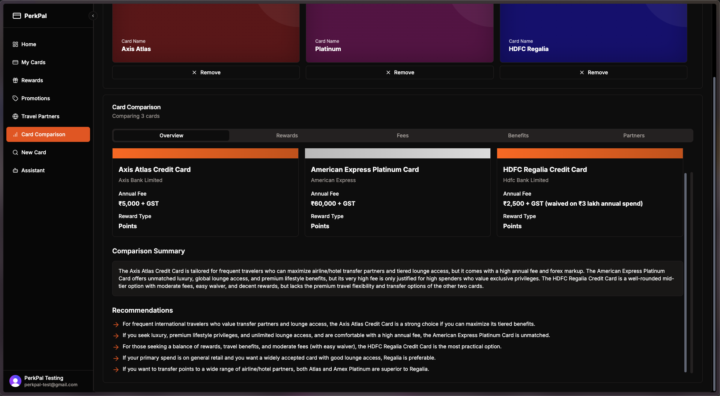Click the arrow beside the HDFC Regalia practical recommendation

click(116, 347)
